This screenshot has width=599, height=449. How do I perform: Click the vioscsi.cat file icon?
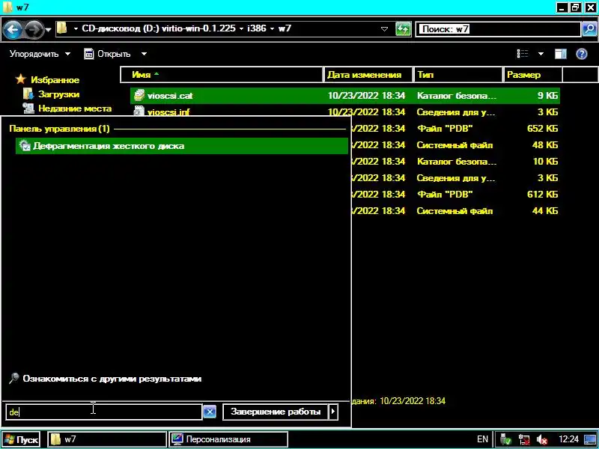pos(139,96)
